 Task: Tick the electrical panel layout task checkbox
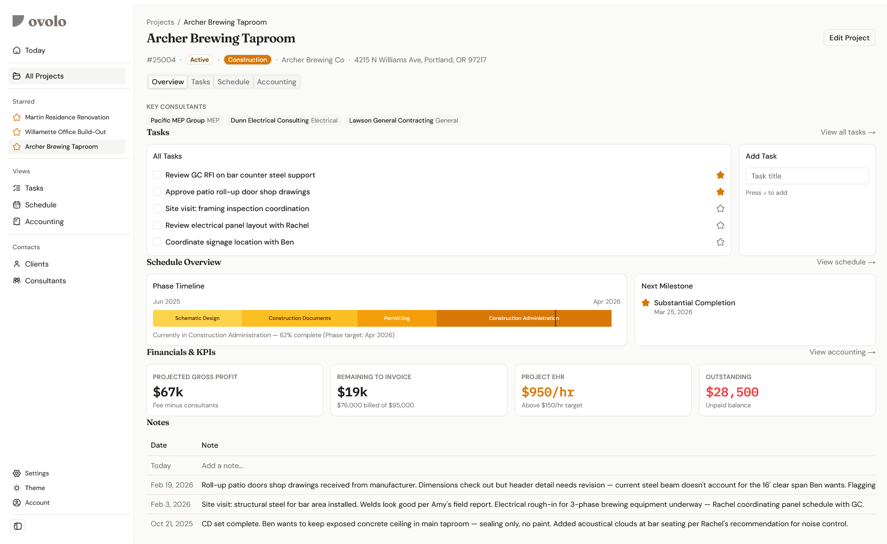point(157,225)
